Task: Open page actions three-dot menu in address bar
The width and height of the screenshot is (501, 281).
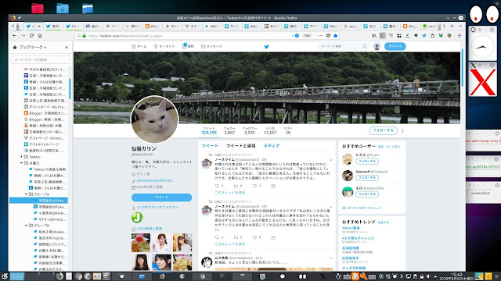Action: 321,36
